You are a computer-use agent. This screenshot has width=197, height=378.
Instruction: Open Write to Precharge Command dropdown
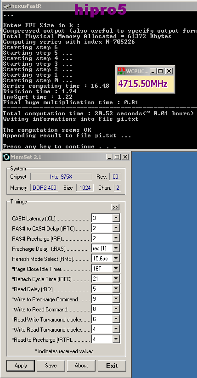coord(116,299)
